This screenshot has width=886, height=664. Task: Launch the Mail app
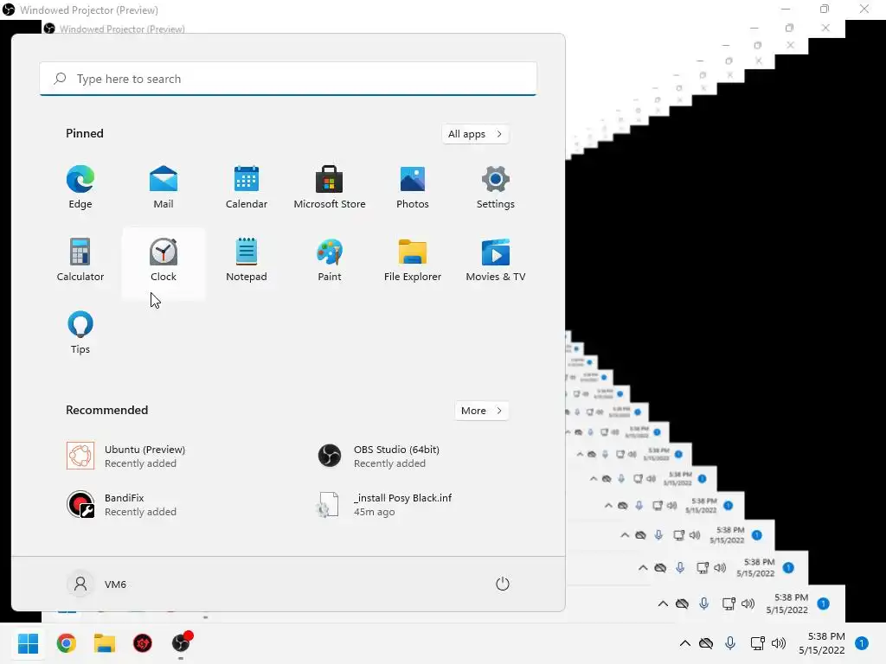(164, 188)
